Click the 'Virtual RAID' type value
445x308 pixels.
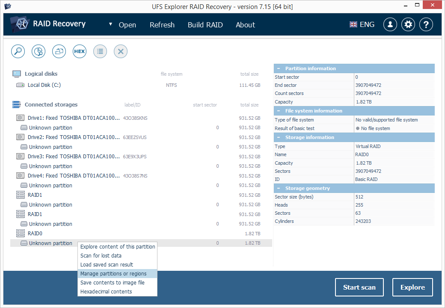(x=368, y=146)
